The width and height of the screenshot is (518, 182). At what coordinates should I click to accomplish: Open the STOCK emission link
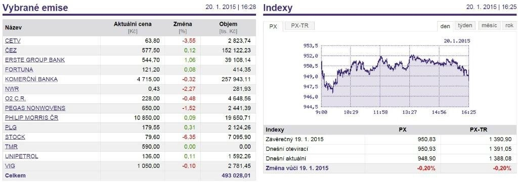tap(15, 137)
